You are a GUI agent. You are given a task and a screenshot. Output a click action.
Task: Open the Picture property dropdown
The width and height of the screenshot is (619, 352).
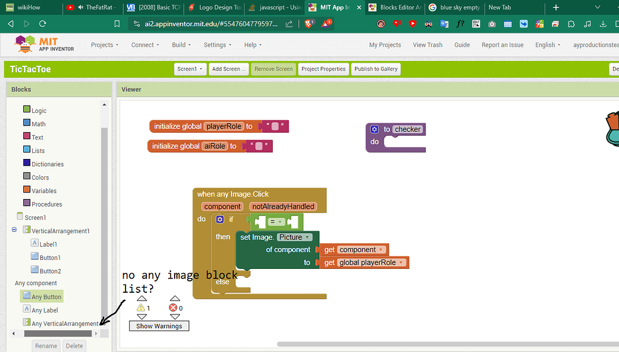(x=294, y=237)
